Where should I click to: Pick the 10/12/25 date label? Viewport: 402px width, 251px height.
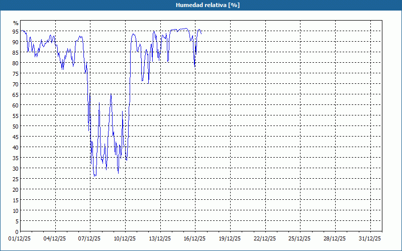coord(125,238)
